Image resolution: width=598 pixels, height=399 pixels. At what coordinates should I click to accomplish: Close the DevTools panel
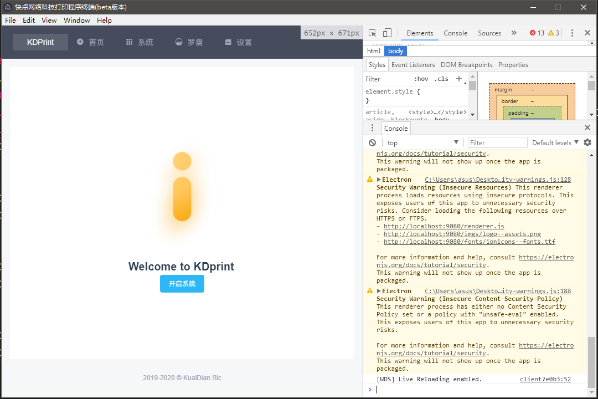(587, 33)
